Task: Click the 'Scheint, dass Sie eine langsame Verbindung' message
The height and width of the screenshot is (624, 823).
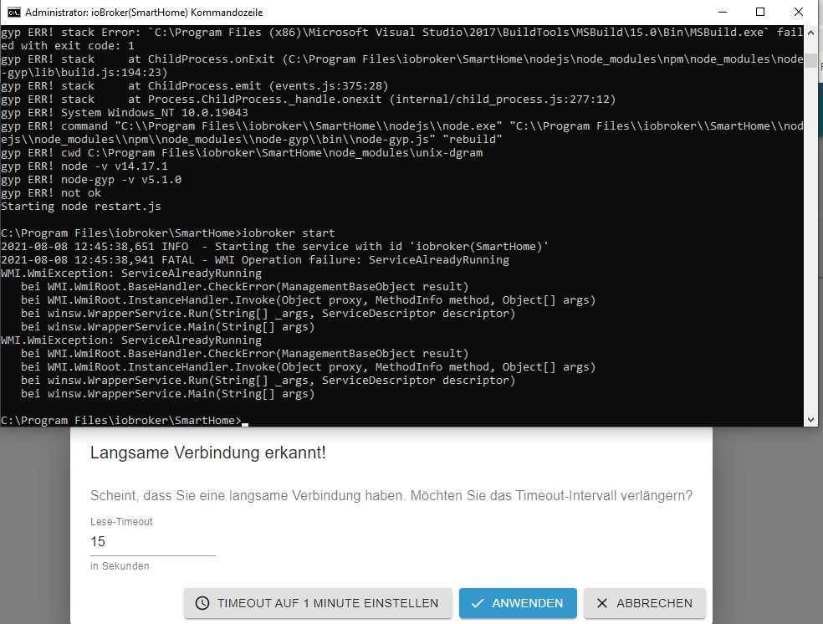Action: coord(391,495)
